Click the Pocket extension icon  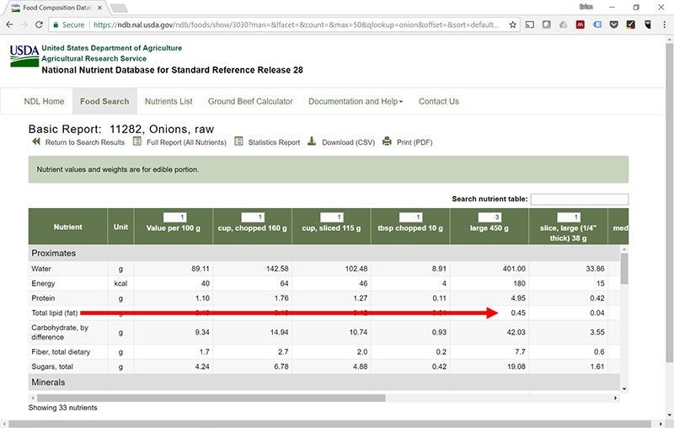[614, 24]
